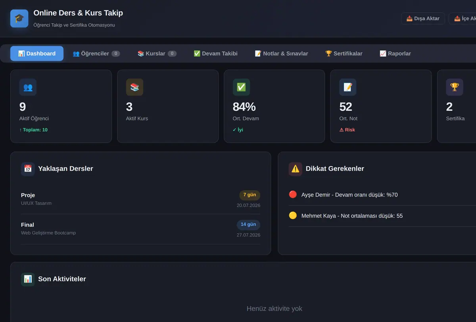Go to the Devam Takibi tab

point(215,54)
